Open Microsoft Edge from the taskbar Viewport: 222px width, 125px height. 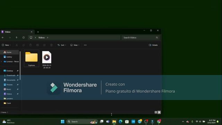pyautogui.click(x=120, y=122)
